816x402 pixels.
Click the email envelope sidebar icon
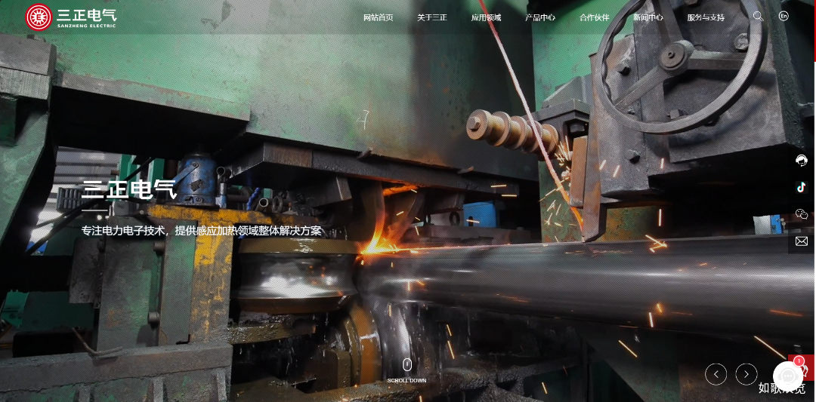coord(802,241)
